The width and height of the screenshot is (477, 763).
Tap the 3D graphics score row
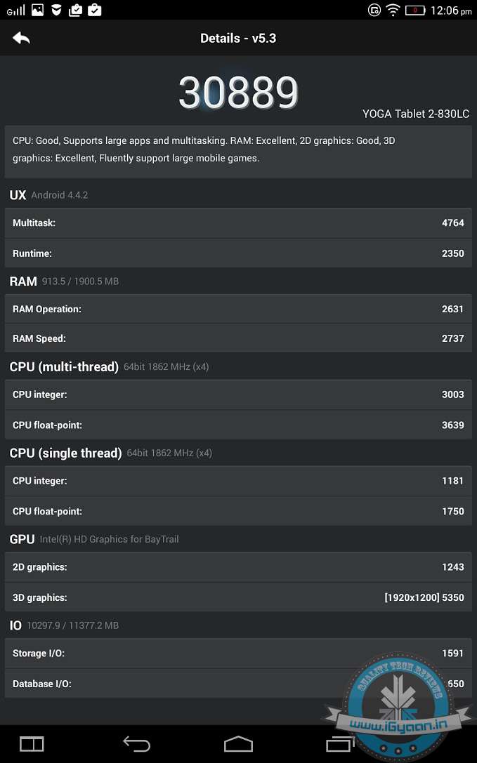click(238, 597)
